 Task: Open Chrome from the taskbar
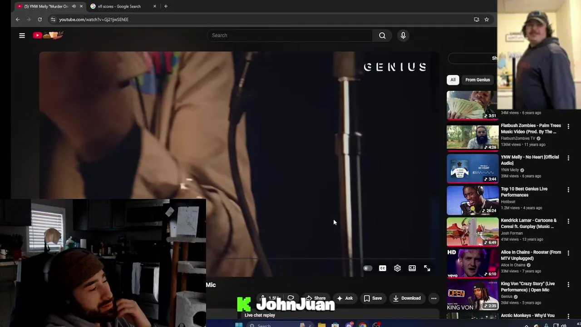coord(362,325)
